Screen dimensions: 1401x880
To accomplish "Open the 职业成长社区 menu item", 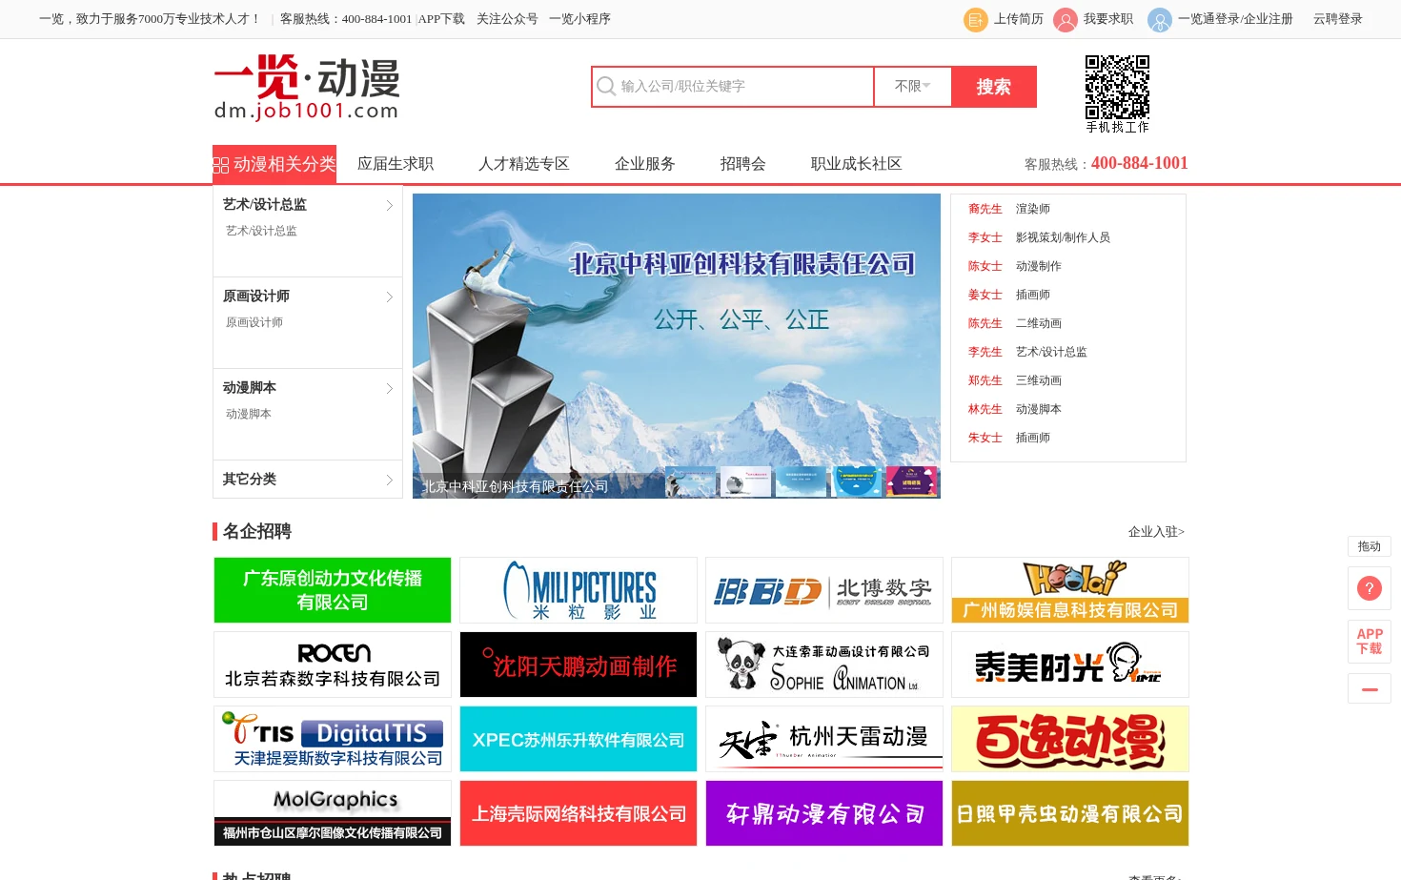I will pyautogui.click(x=857, y=164).
